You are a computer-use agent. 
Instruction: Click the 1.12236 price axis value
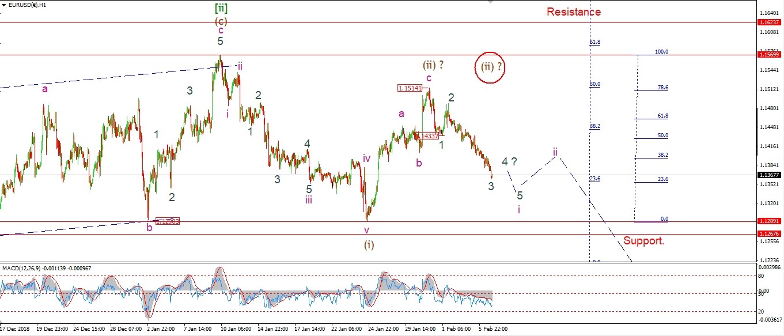point(770,261)
